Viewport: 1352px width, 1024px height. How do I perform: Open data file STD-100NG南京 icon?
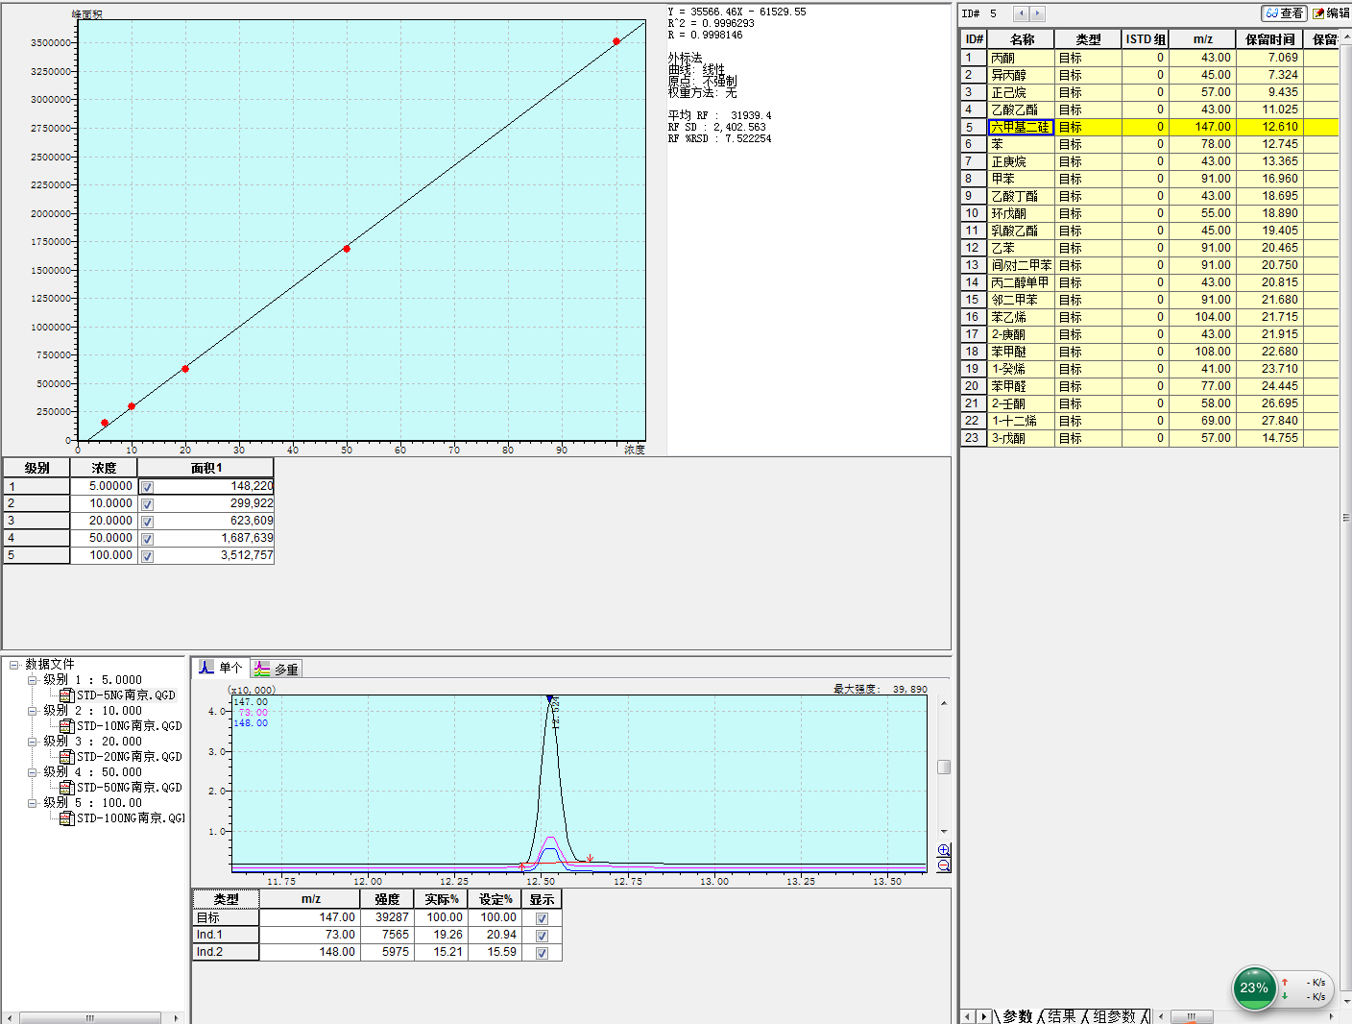coord(66,818)
